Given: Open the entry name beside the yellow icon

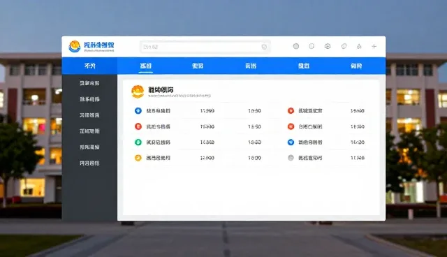Looking at the screenshot, I should pyautogui.click(x=159, y=158).
